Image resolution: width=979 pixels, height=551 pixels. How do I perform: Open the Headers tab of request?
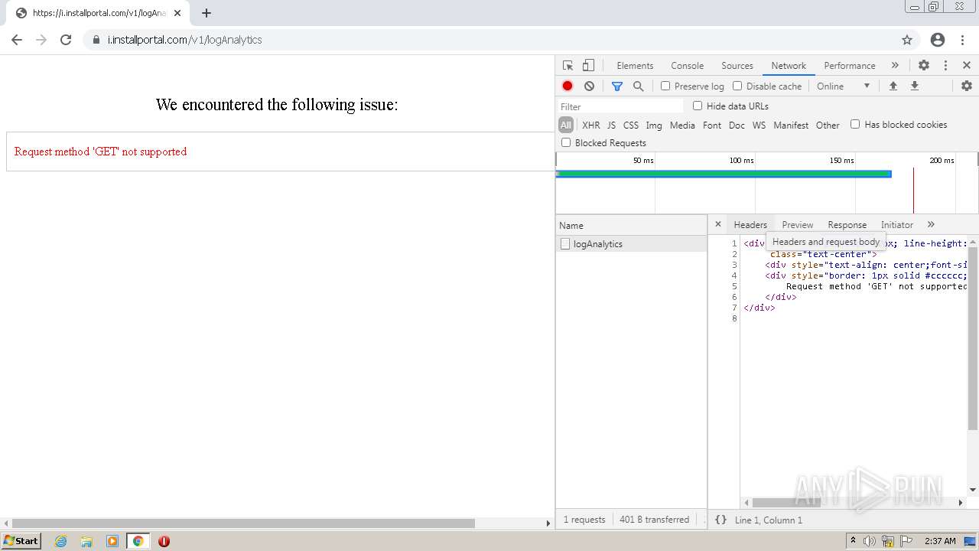click(x=750, y=224)
